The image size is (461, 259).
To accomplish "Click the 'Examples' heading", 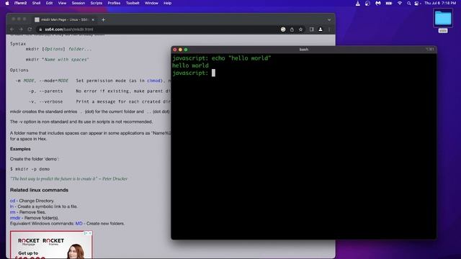I will coord(20,149).
